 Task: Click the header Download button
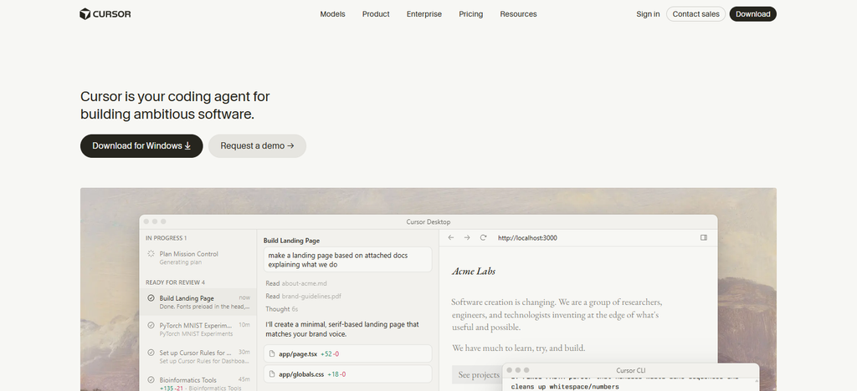(752, 14)
